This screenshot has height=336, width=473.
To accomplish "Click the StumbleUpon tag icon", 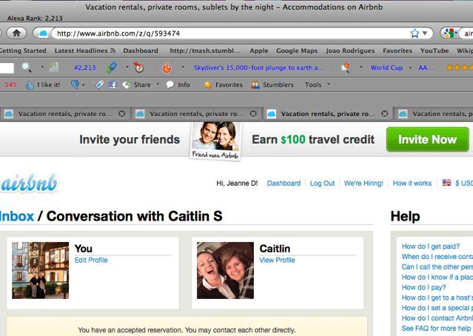I will 99,85.
